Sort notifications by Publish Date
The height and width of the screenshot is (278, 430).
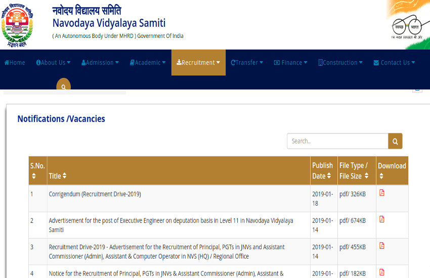tap(322, 171)
